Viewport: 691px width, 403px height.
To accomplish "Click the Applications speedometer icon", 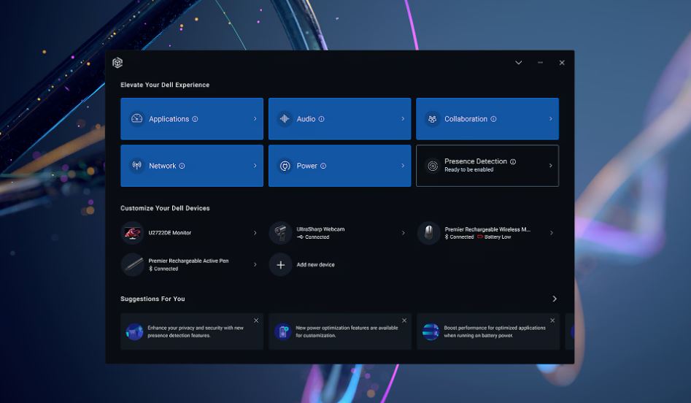I will pyautogui.click(x=137, y=118).
